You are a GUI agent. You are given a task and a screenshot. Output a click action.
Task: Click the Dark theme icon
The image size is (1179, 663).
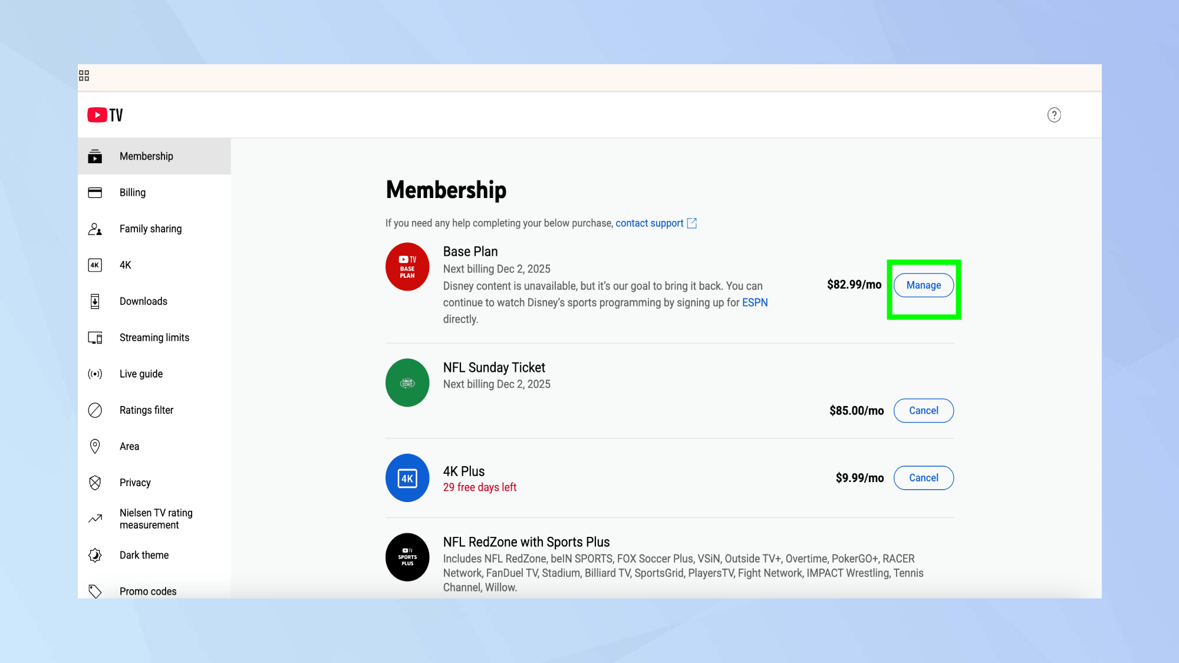point(95,555)
